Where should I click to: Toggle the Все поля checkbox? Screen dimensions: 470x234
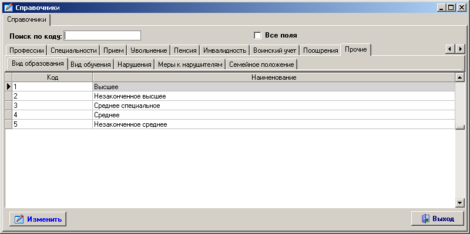click(257, 35)
